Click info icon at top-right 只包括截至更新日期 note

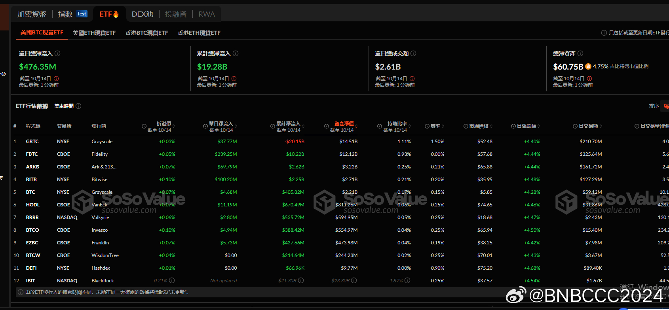coord(604,33)
